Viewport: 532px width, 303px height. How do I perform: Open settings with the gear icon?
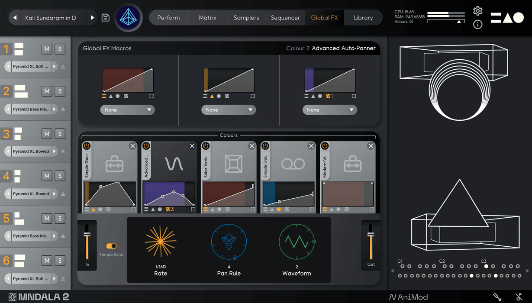pyautogui.click(x=477, y=11)
